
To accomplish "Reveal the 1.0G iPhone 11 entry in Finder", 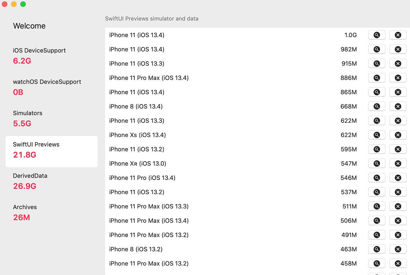I will 377,35.
